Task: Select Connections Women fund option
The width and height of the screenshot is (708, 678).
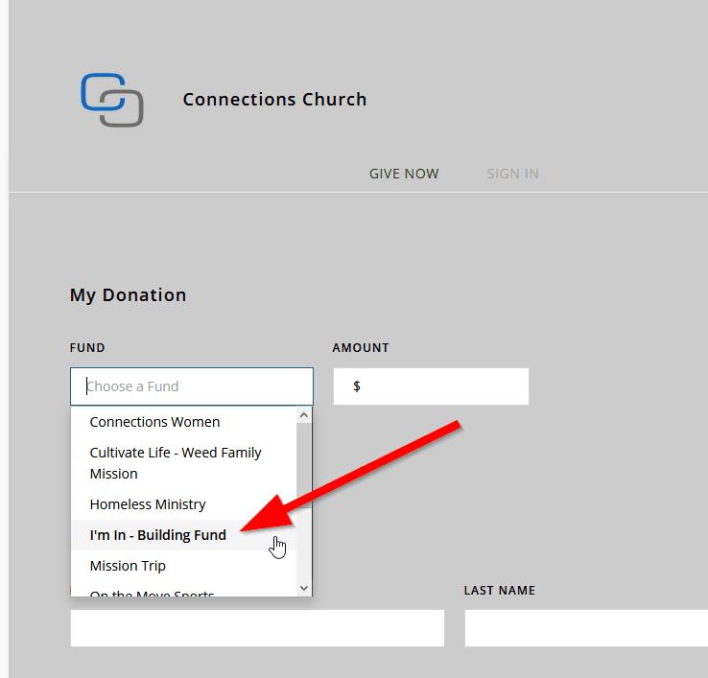Action: [183, 422]
